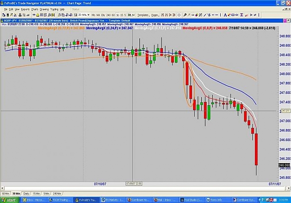
Task: Click the red MovingAvgX (C,8,F) label
Action: tap(205, 28)
